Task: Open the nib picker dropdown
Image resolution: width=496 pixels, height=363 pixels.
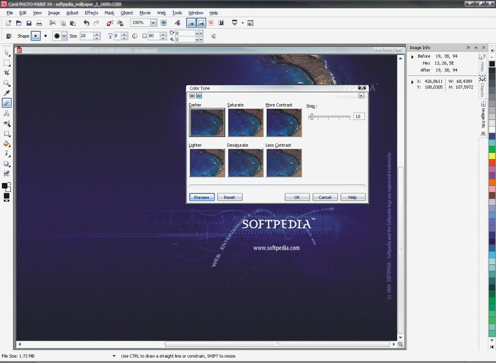Action: click(64, 36)
